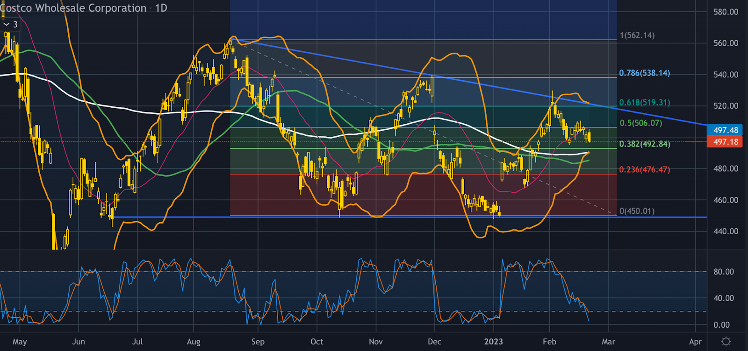Click the Fibonacci 0.5(506.07) label

[x=641, y=123]
